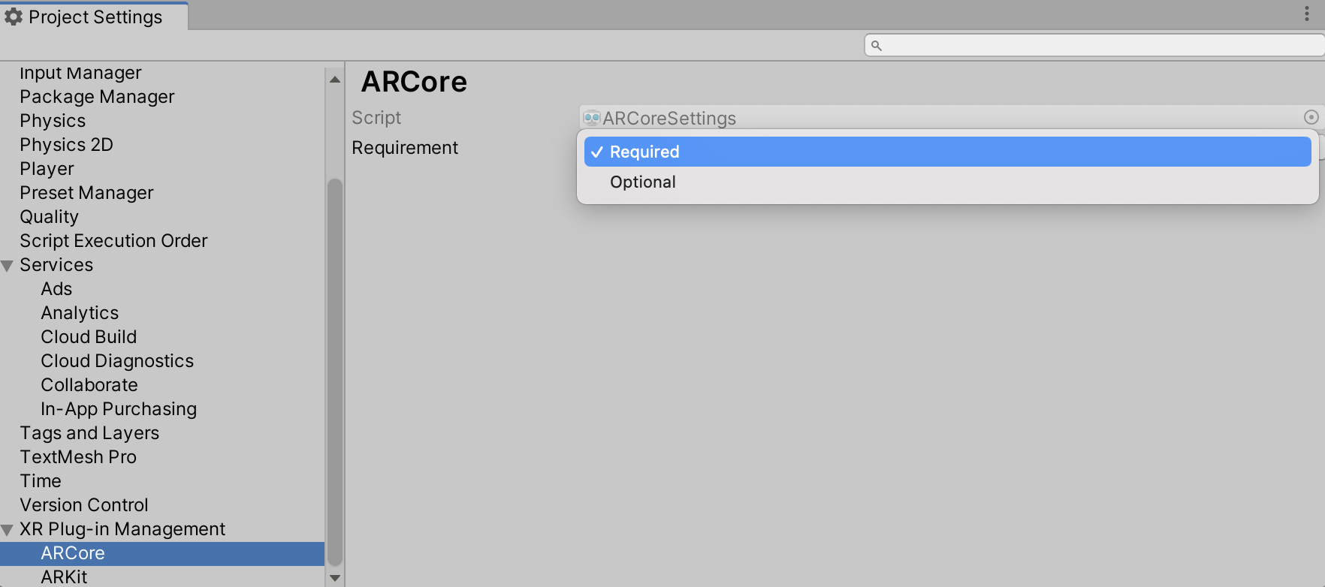Click inside the search input field
Screen dimensions: 1325x587
[1052, 45]
